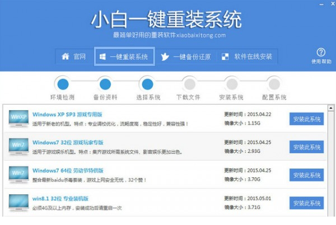
Task: Install the Windows7 32位 system
Action: pyautogui.click(x=307, y=147)
